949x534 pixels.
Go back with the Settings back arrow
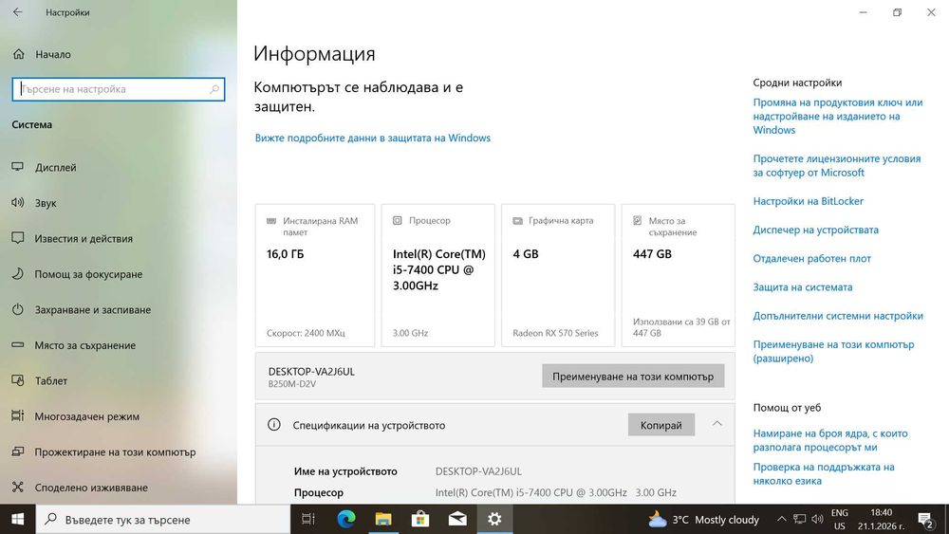(17, 12)
